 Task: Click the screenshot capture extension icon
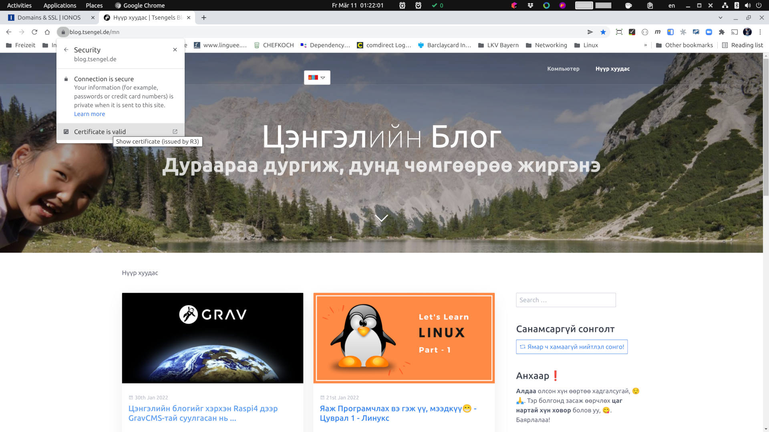[x=619, y=32]
